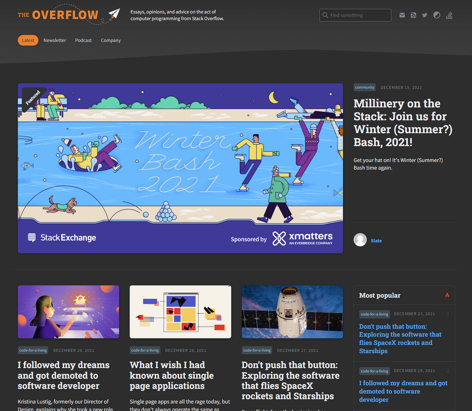Image resolution: width=472 pixels, height=411 pixels.
Task: Open Most popular link 'I followed my dreams'
Action: click(403, 391)
